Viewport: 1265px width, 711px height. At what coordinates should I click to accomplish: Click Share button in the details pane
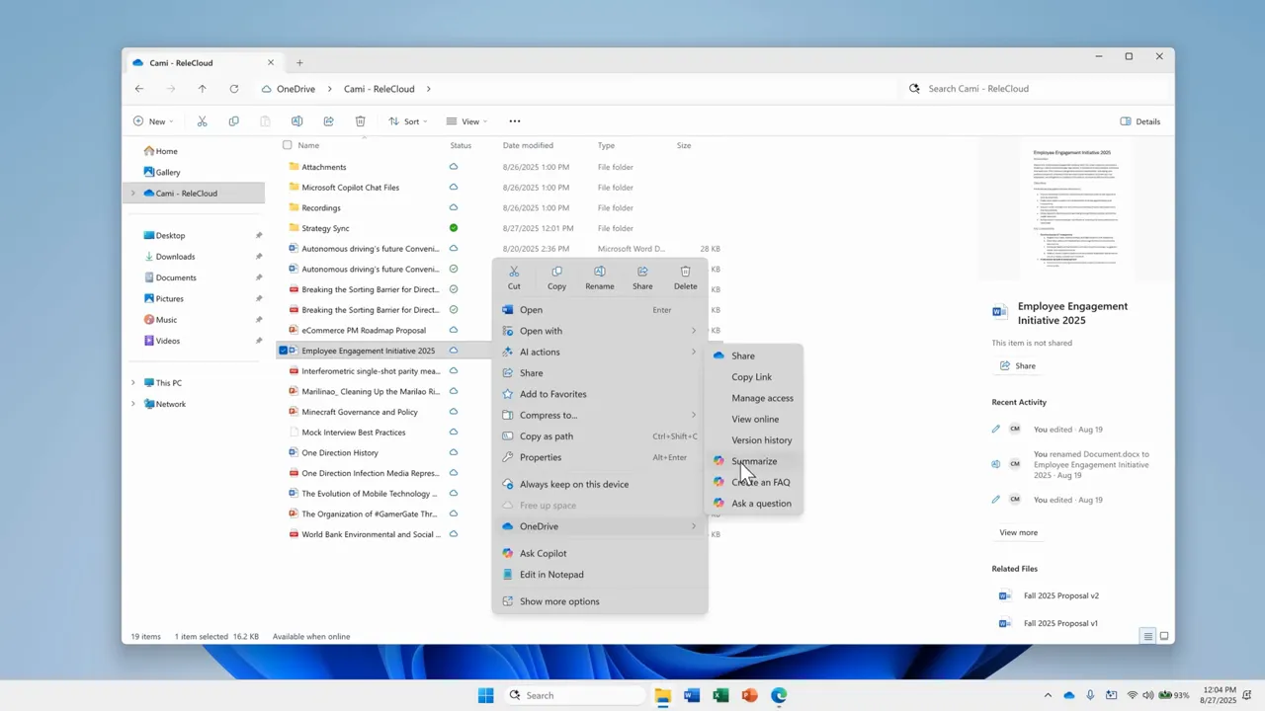pyautogui.click(x=1018, y=365)
